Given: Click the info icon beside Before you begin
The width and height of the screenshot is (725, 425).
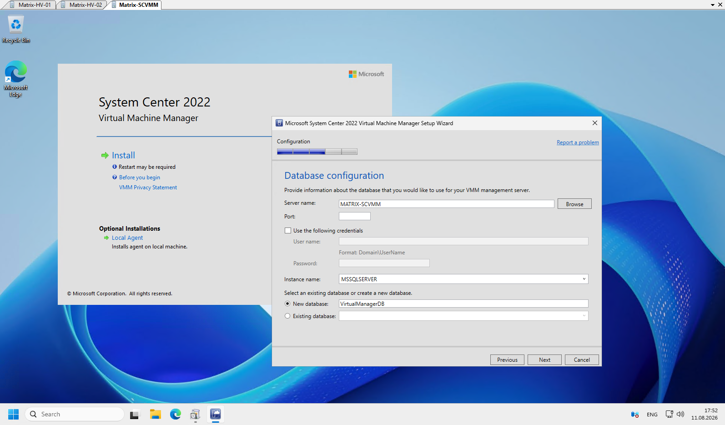Looking at the screenshot, I should coord(115,177).
